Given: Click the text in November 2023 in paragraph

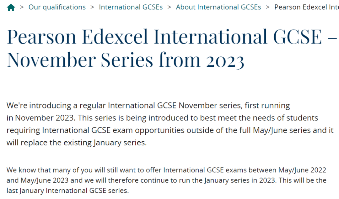Looking at the screenshot, I should [x=41, y=118].
